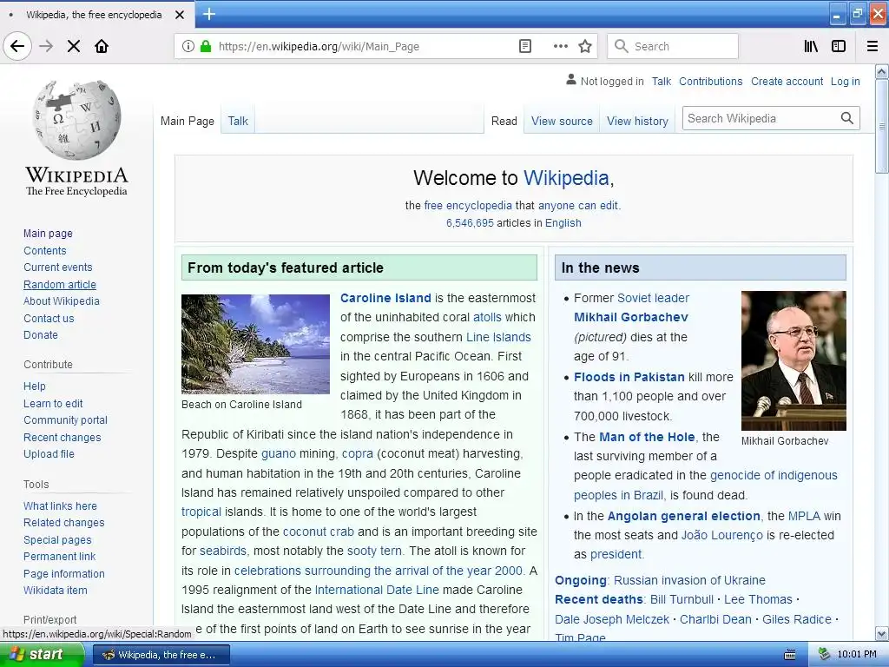Click the Log in link
The width and height of the screenshot is (889, 667).
tap(846, 81)
